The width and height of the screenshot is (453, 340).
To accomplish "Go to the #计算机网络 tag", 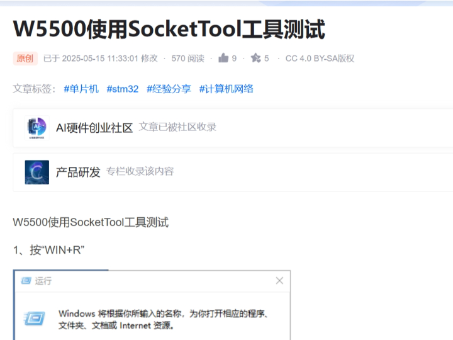I will click(226, 89).
